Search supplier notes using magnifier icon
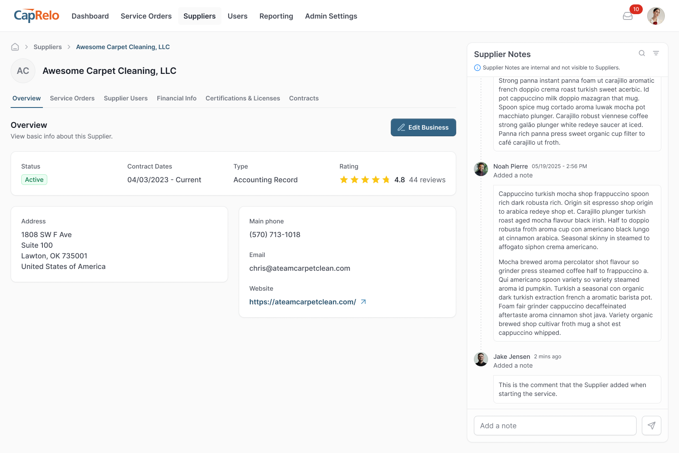Viewport: 679px width, 453px height. coord(642,54)
